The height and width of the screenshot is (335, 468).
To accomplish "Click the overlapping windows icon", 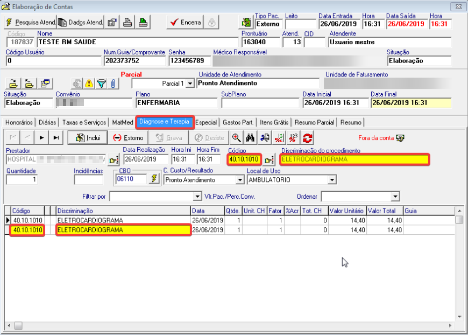I will coord(45,83).
